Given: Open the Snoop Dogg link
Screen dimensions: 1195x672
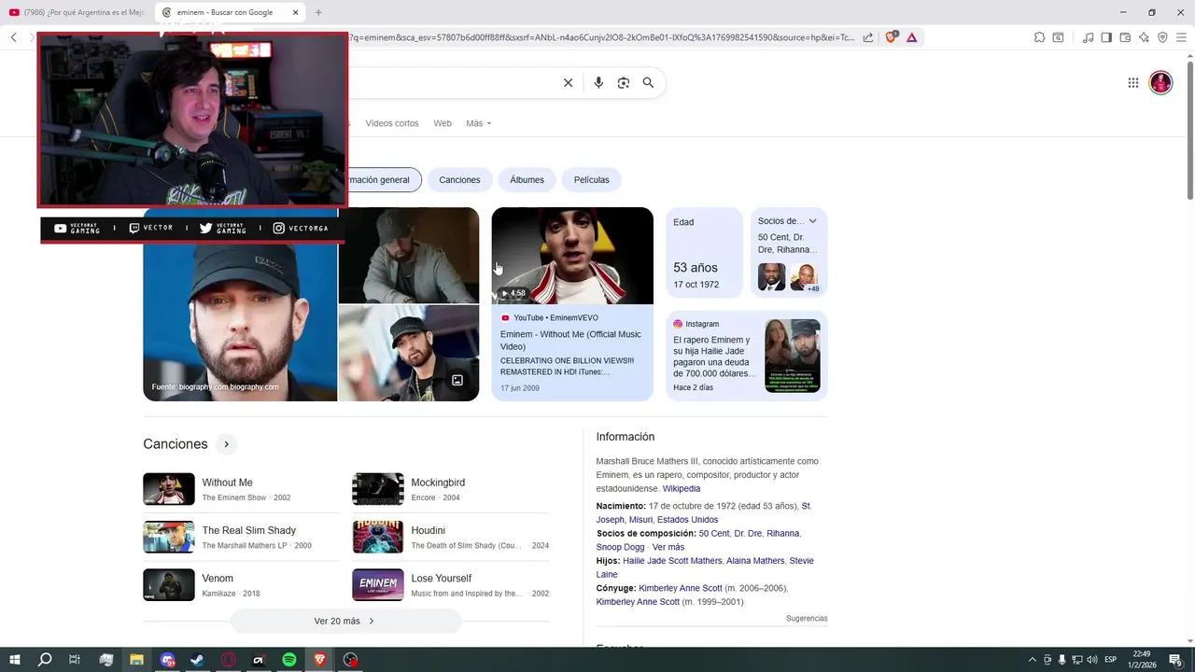Looking at the screenshot, I should [621, 547].
